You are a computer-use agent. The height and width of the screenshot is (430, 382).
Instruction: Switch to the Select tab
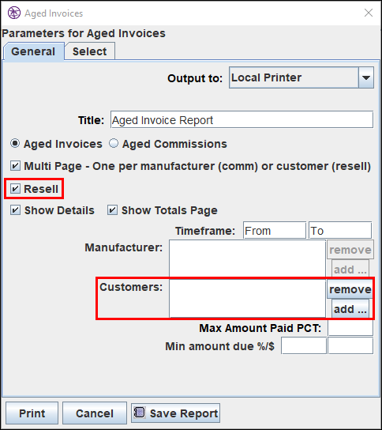[x=89, y=51]
